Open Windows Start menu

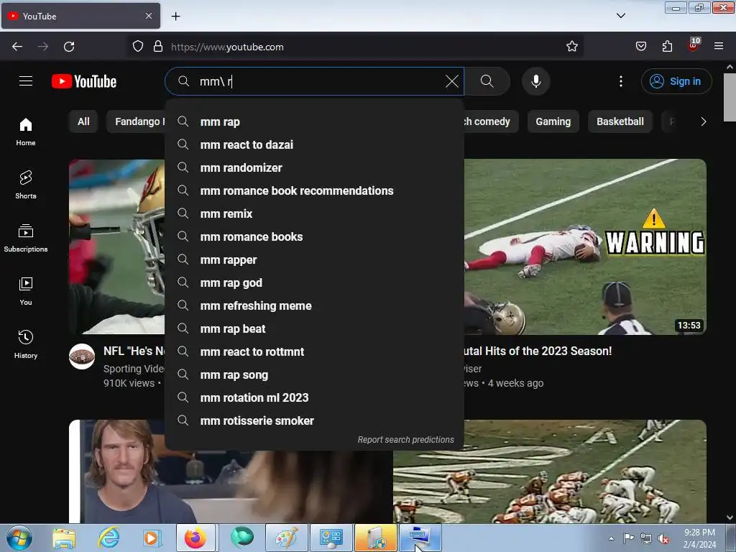pyautogui.click(x=19, y=538)
